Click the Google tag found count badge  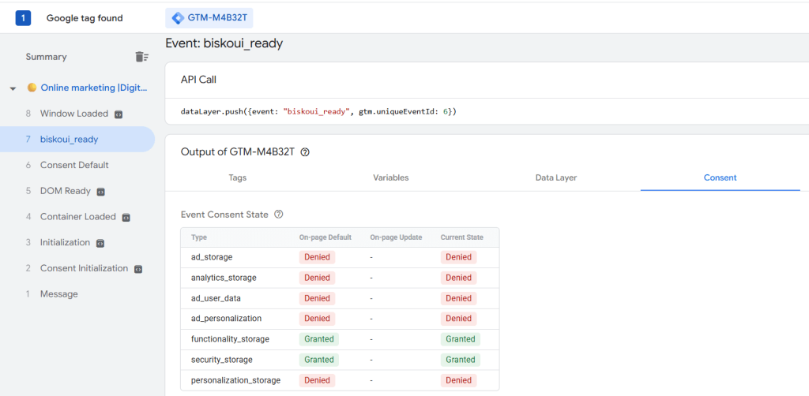[23, 18]
